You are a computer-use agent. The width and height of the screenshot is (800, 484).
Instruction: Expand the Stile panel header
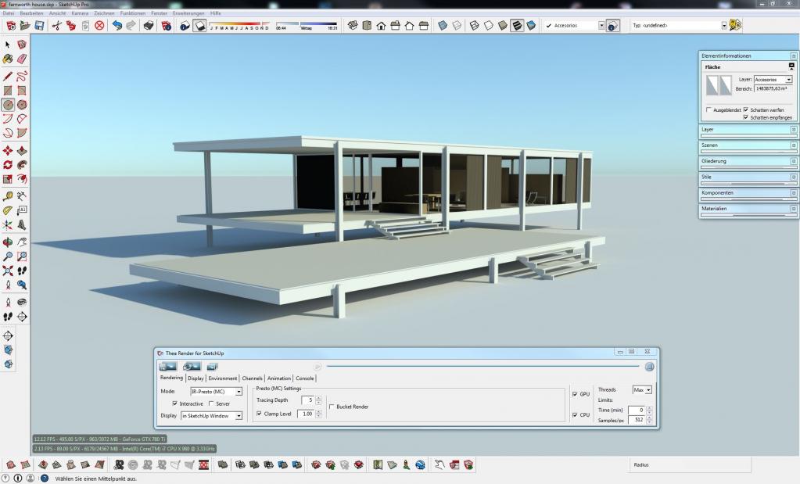[x=748, y=177]
